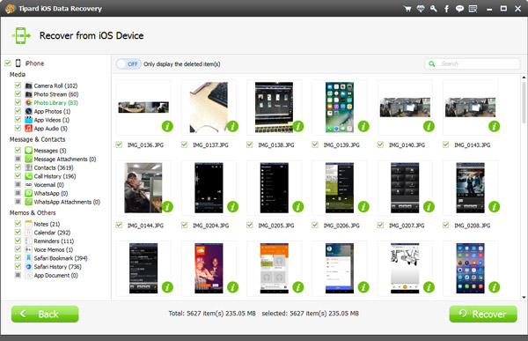Image resolution: width=528 pixels, height=341 pixels.
Task: Open Message Attachments (0) category
Action: point(64,159)
